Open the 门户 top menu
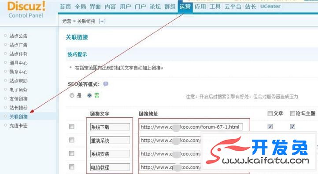 coord(141,7)
